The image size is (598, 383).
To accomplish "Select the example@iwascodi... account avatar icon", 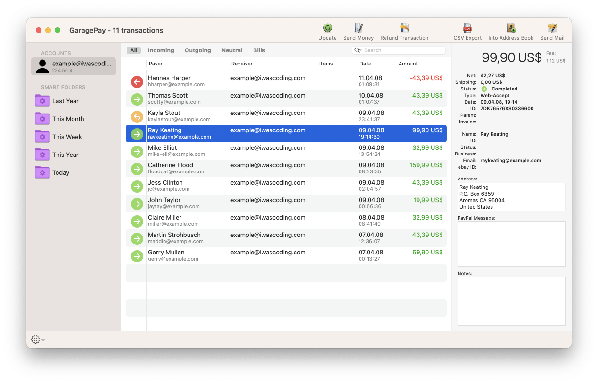I will coord(42,66).
